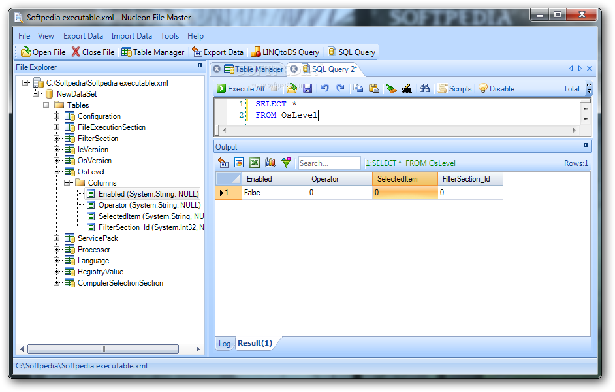Click Open File in the main toolbar
Image resolution: width=615 pixels, height=392 pixels.
[x=43, y=52]
